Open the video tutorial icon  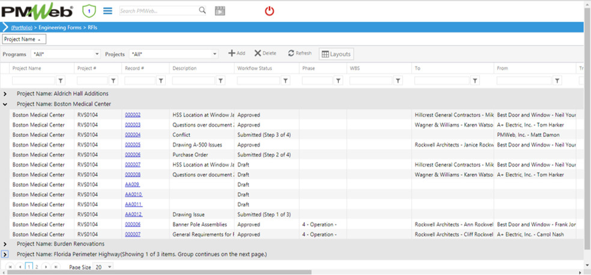220,11
